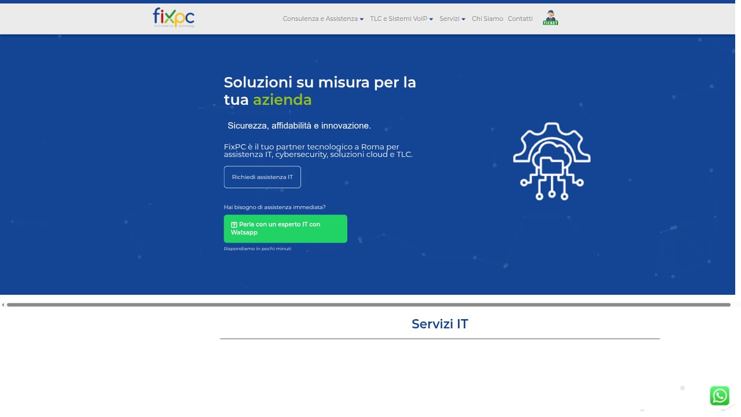Click the 'FixPC è il tuo partner' paragraph
Image resolution: width=741 pixels, height=417 pixels.
[x=318, y=151]
